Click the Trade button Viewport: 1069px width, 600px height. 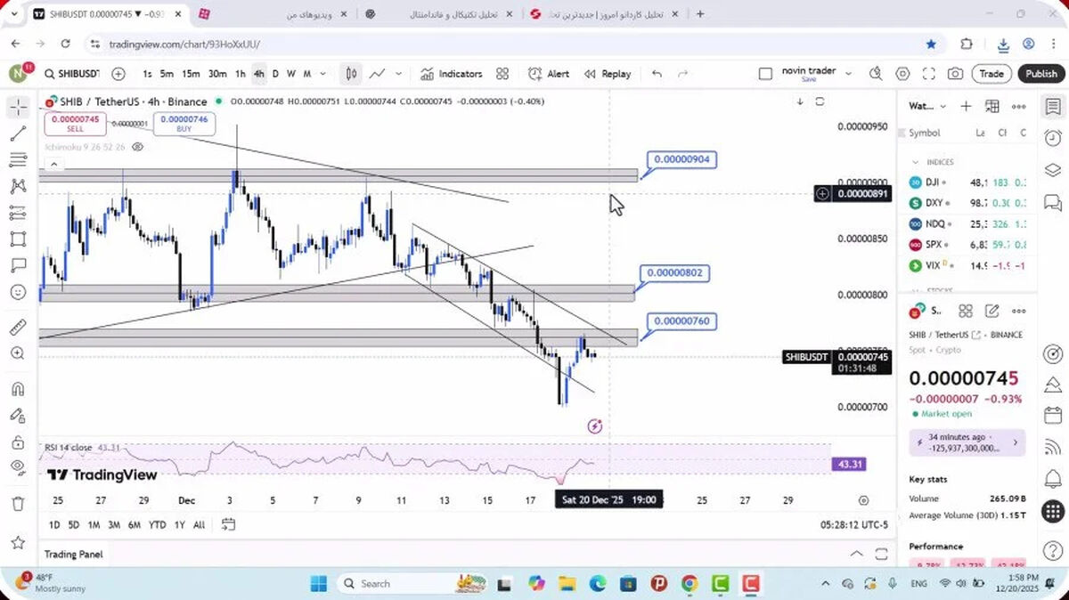pos(991,74)
